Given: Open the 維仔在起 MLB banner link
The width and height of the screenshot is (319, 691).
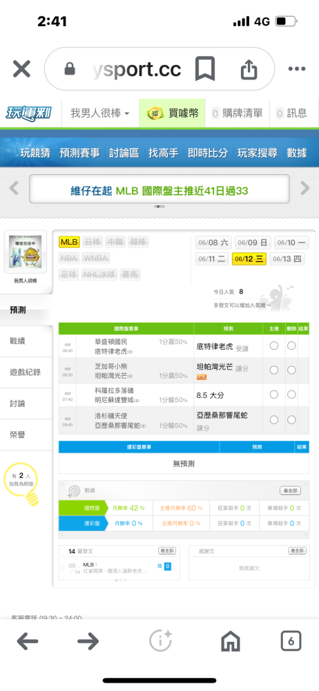Looking at the screenshot, I should pos(159,191).
